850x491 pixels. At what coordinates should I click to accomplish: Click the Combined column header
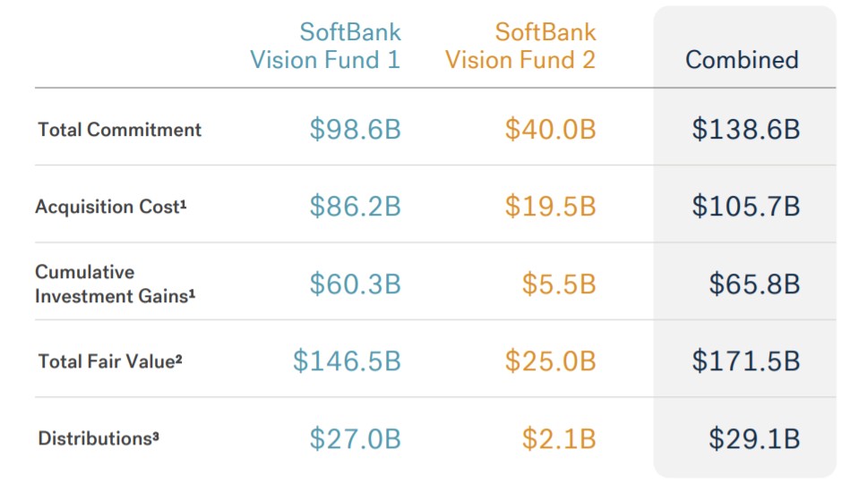coord(742,60)
